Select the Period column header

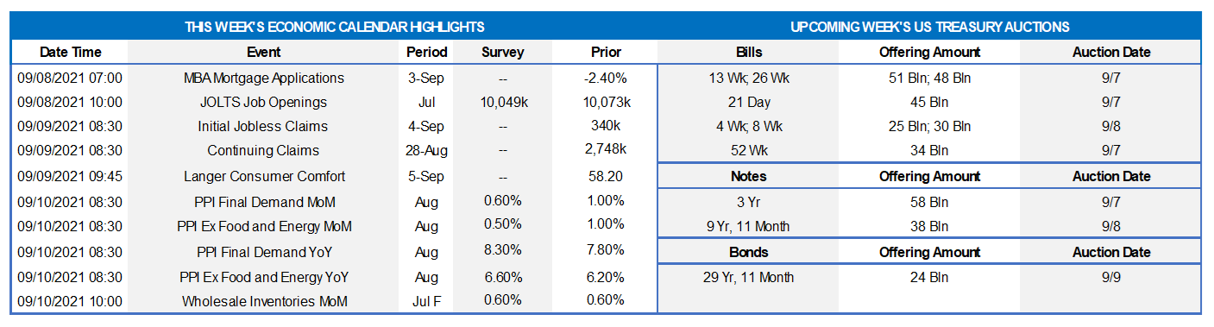point(427,52)
